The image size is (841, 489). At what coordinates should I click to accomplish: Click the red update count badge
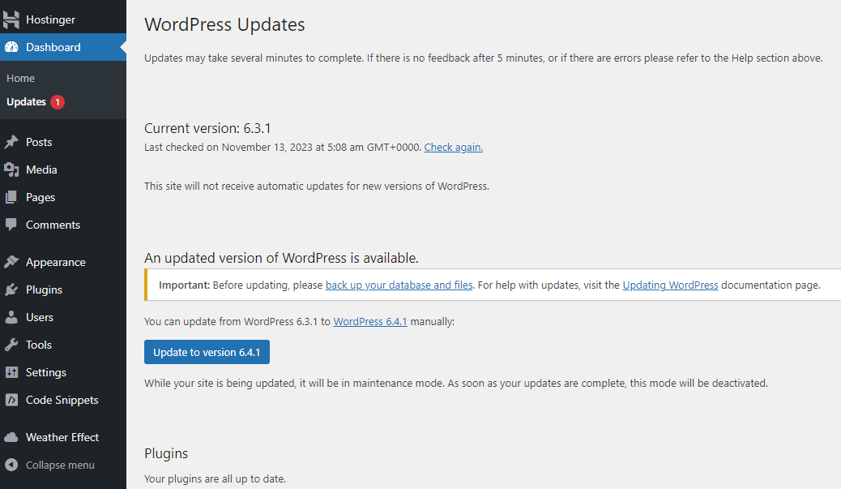58,101
